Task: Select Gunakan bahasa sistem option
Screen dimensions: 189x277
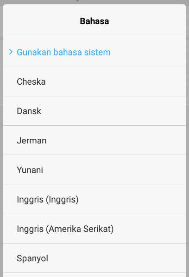Action: click(94, 52)
